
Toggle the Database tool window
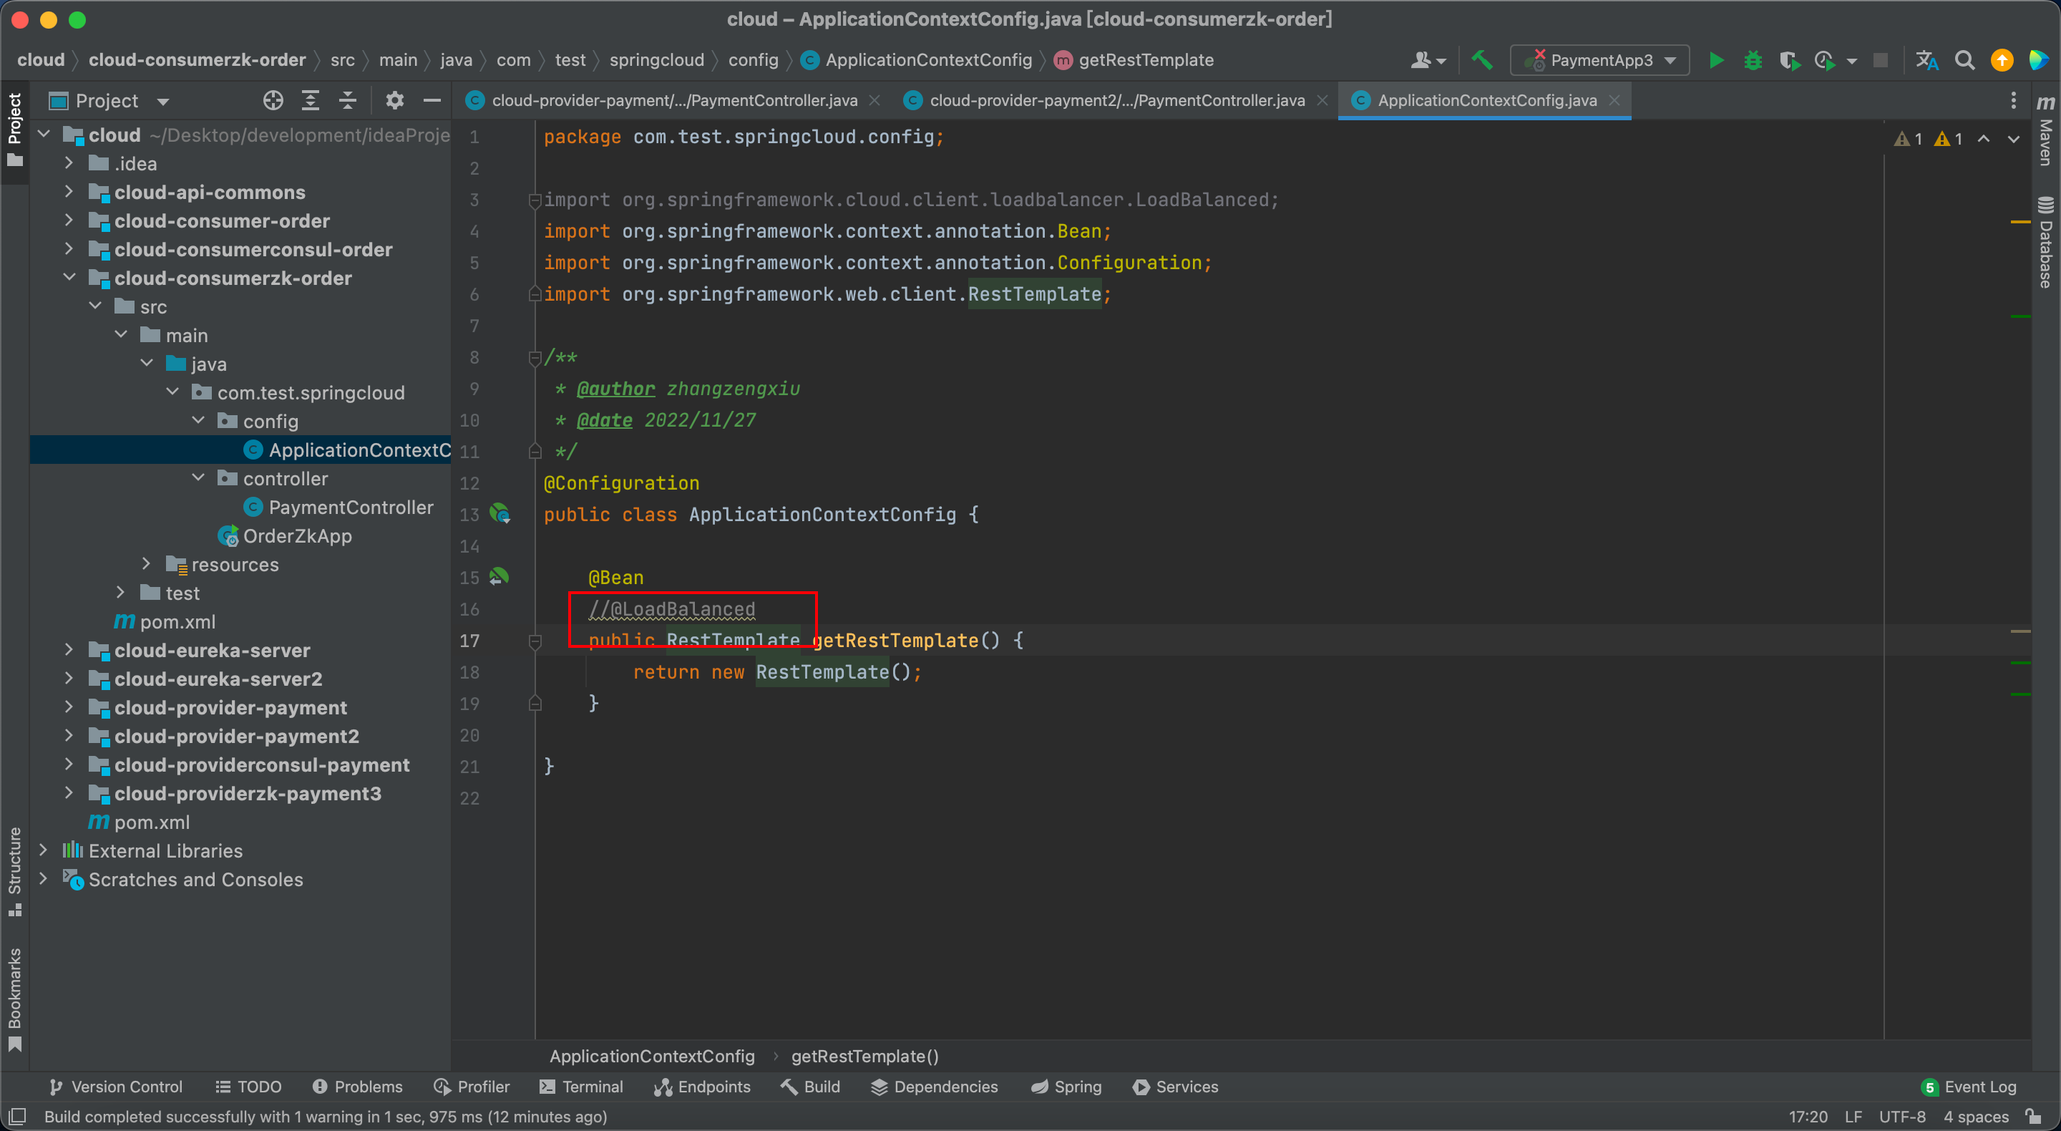point(2045,242)
